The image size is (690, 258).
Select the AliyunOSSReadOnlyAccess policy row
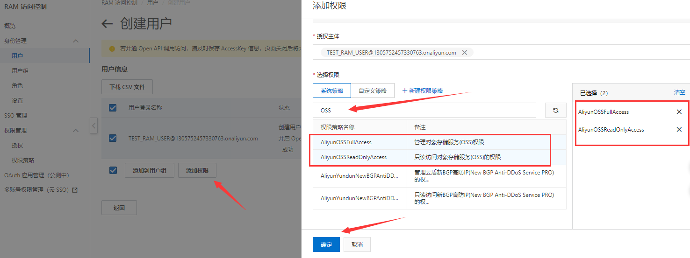439,157
